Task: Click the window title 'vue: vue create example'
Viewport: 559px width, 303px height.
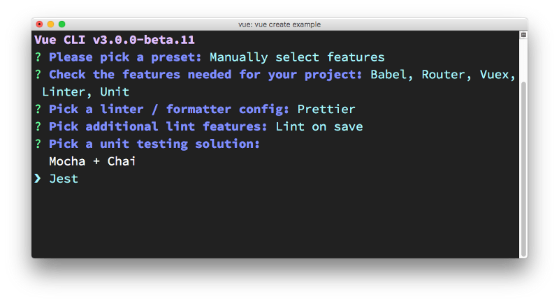Action: pyautogui.click(x=279, y=24)
